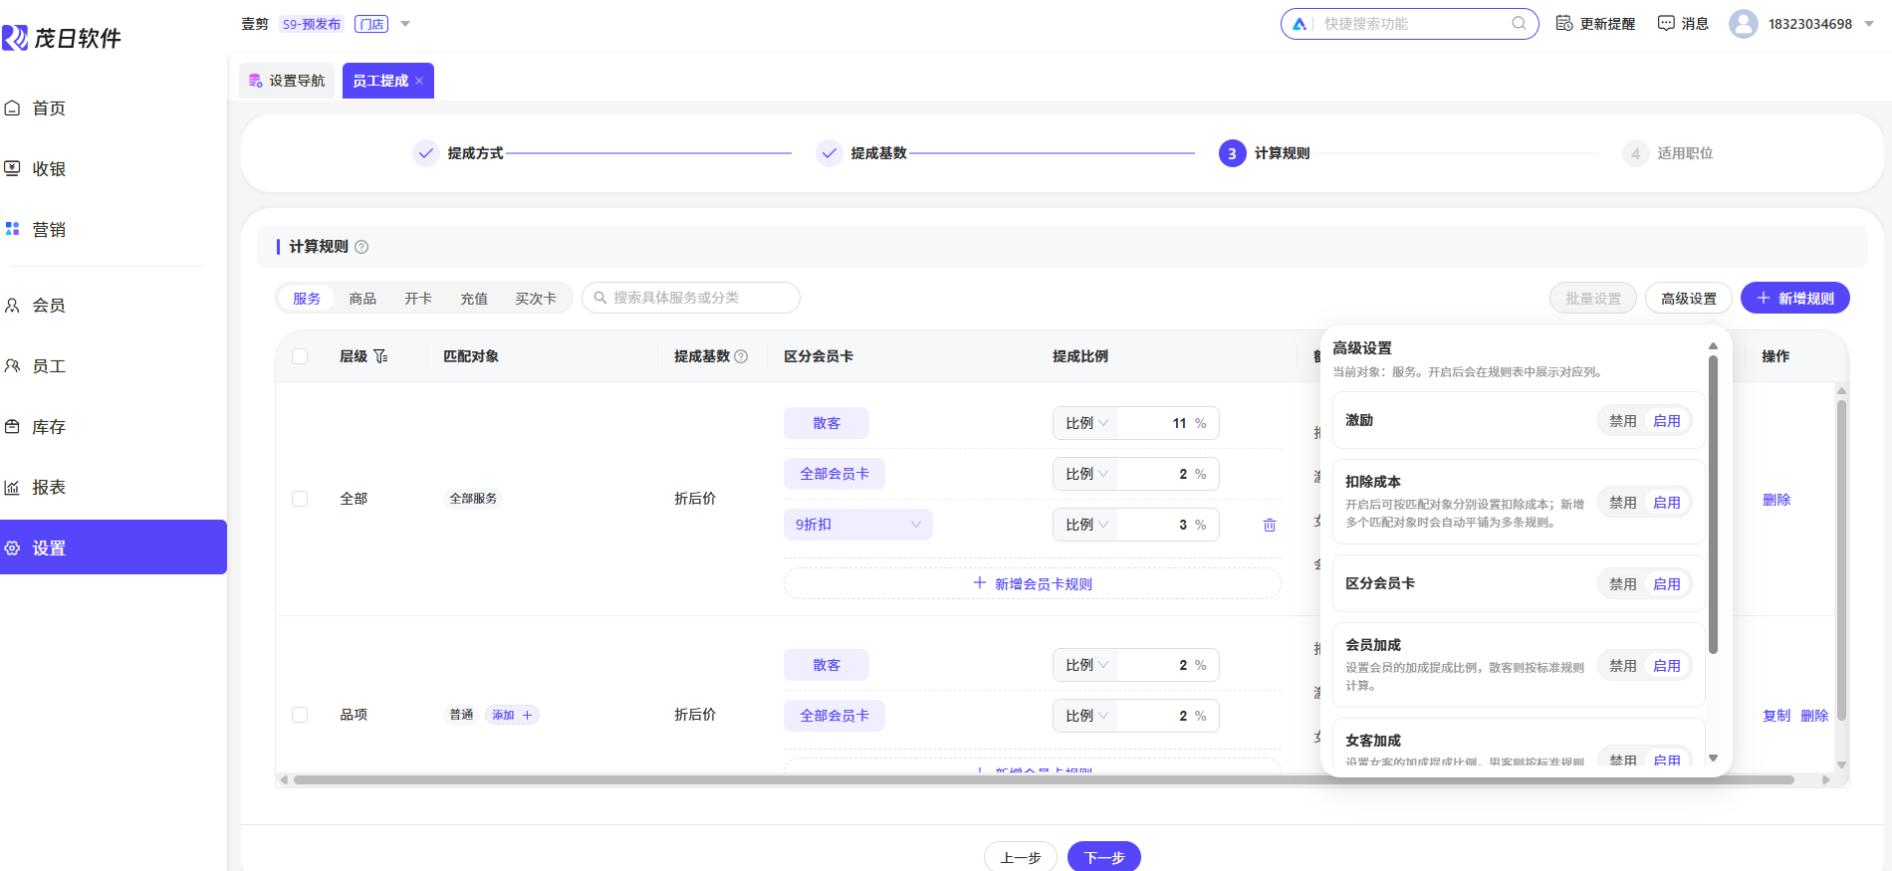
Task: Open the 收银 cashier icon in sidebar
Action: coord(12,168)
